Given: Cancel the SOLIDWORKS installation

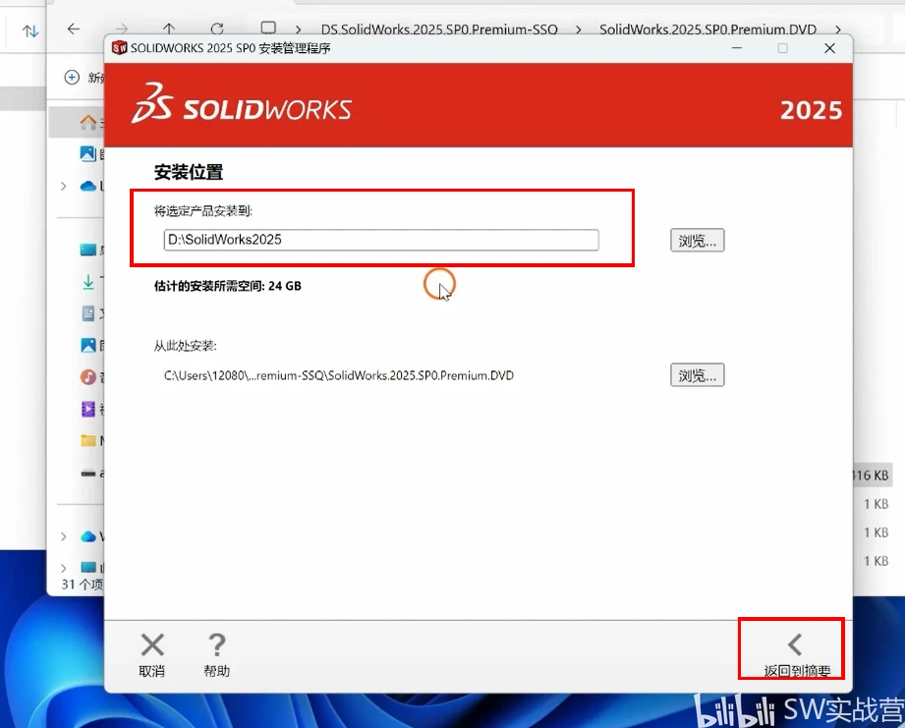Looking at the screenshot, I should [152, 654].
